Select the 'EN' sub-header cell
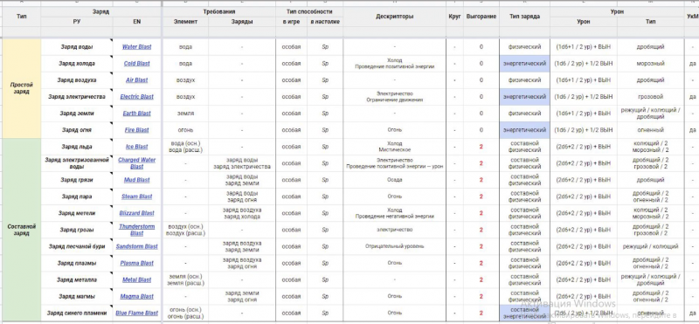Screen dimensions: 699x324 137,21
